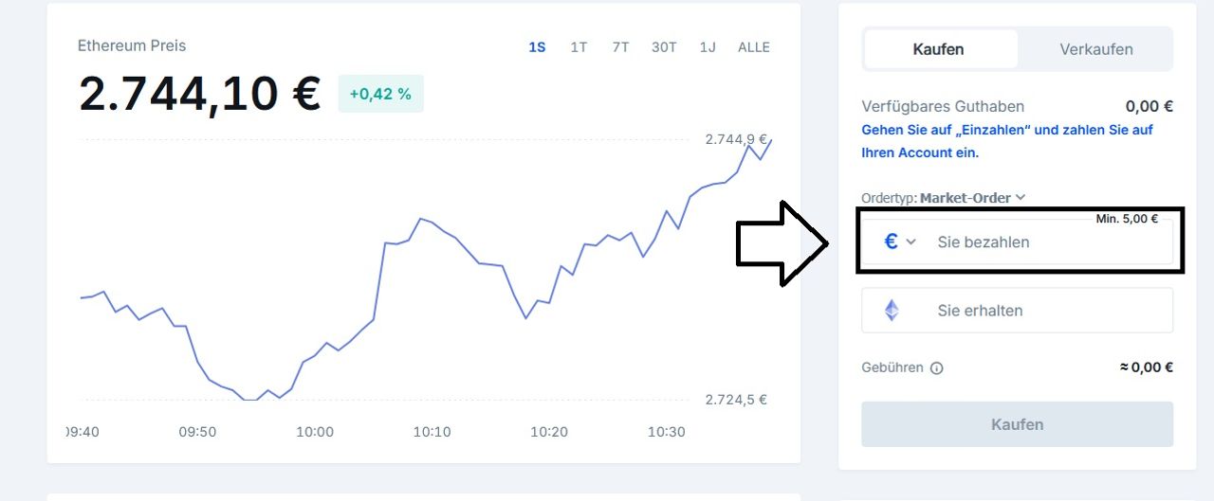Follow the Einzahlen deposit hint link

point(1006,141)
